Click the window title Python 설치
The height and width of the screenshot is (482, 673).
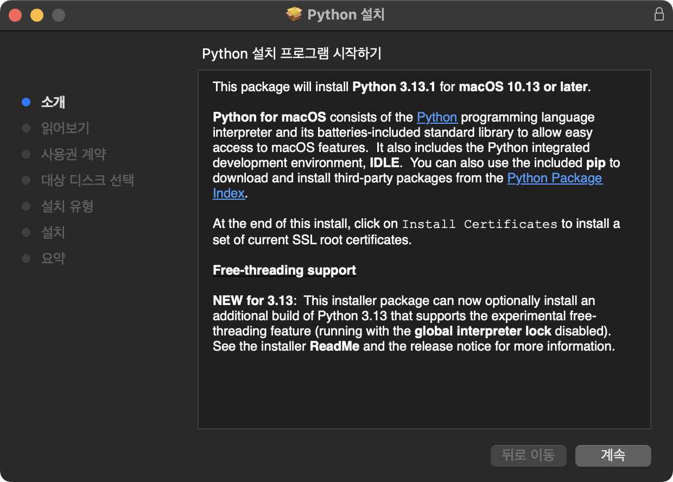[346, 15]
